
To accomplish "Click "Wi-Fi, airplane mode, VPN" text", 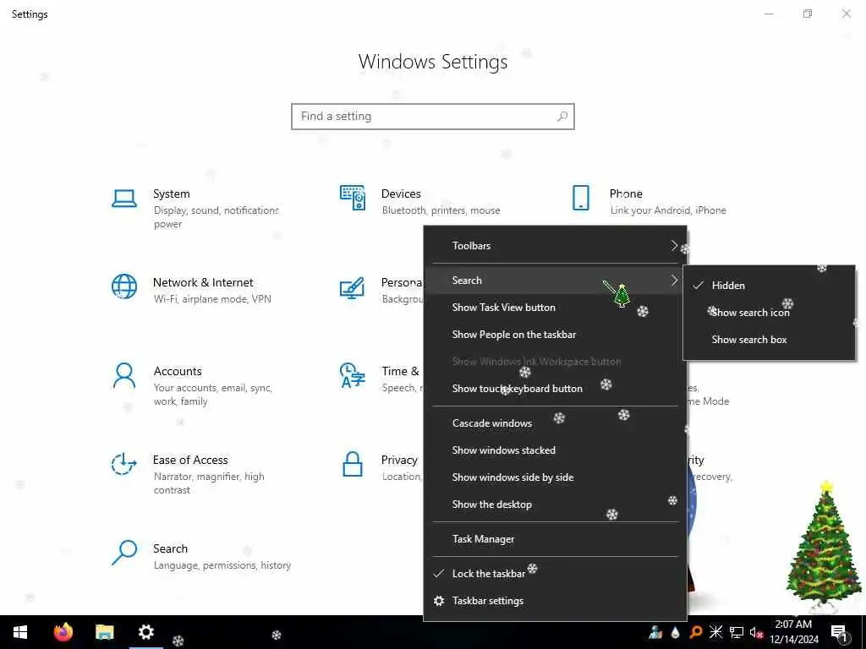I will click(x=212, y=299).
